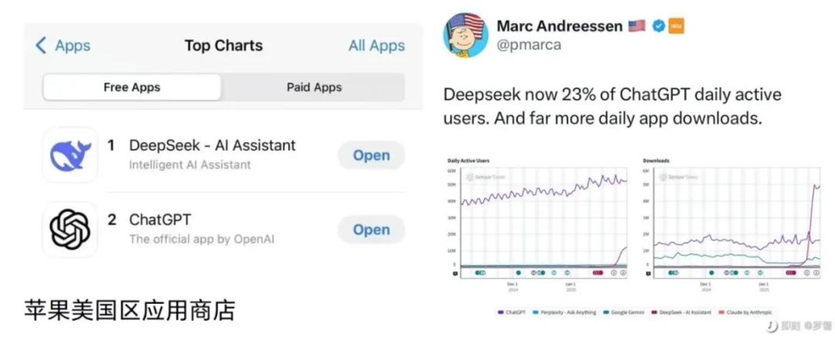Tap the back chevron to Apps
Screen dimensions: 835x337
pyautogui.click(x=41, y=46)
